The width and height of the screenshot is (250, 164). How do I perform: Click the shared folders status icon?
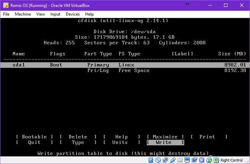click(x=180, y=160)
